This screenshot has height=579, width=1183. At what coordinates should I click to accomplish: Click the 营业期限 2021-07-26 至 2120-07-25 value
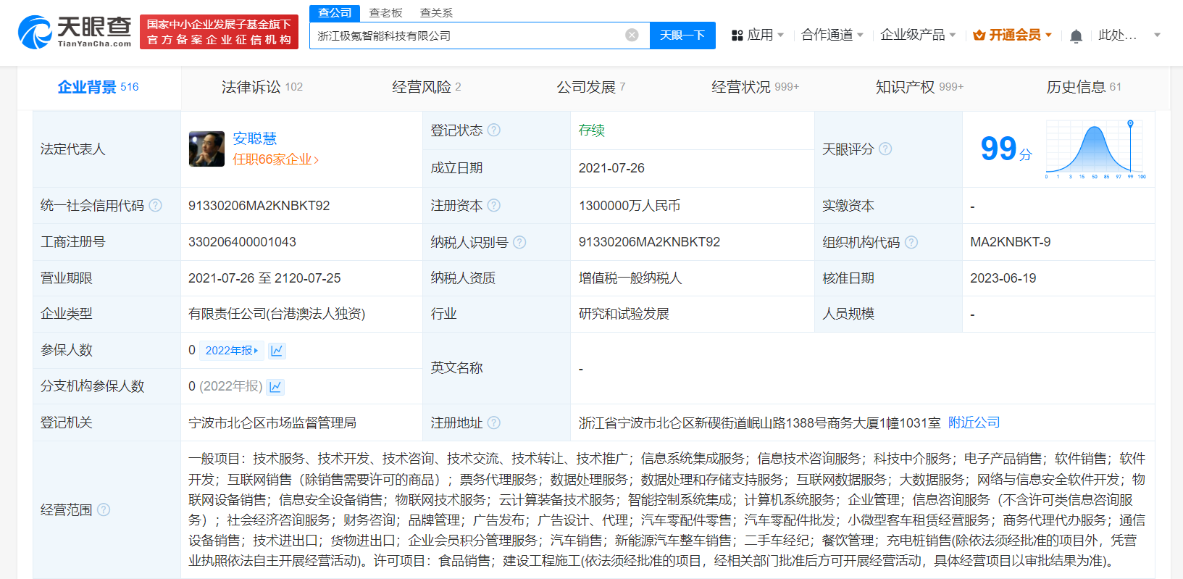pyautogui.click(x=264, y=278)
